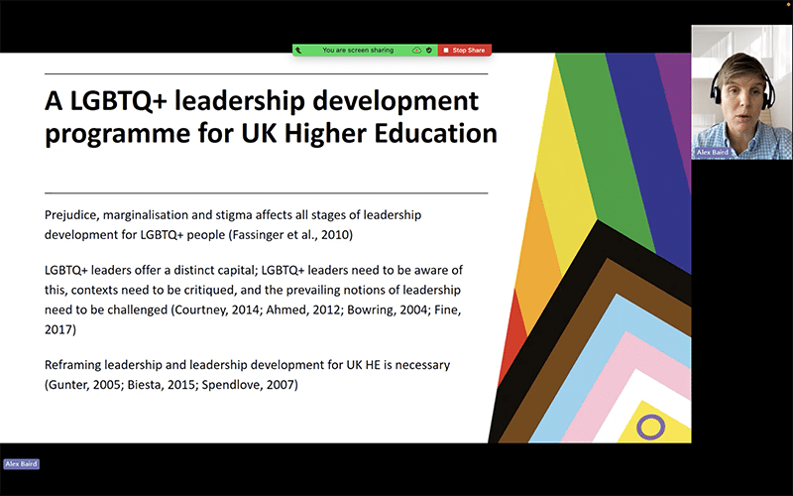Click the cursor icon at left of share bar
The height and width of the screenshot is (496, 793).
pyautogui.click(x=298, y=51)
